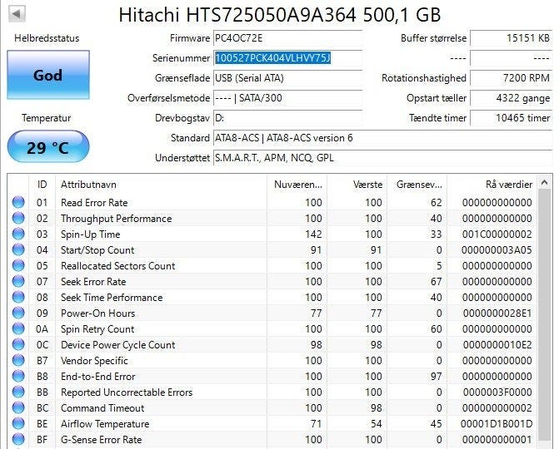Image resolution: width=559 pixels, height=449 pixels.
Task: Click the Rotationshastighed 7200 RPM field
Action: tap(510, 78)
